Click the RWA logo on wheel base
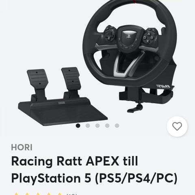Screen dimensions: 195x195 click(163, 87)
